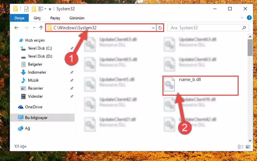Minimize the System32 window

click(x=215, y=9)
